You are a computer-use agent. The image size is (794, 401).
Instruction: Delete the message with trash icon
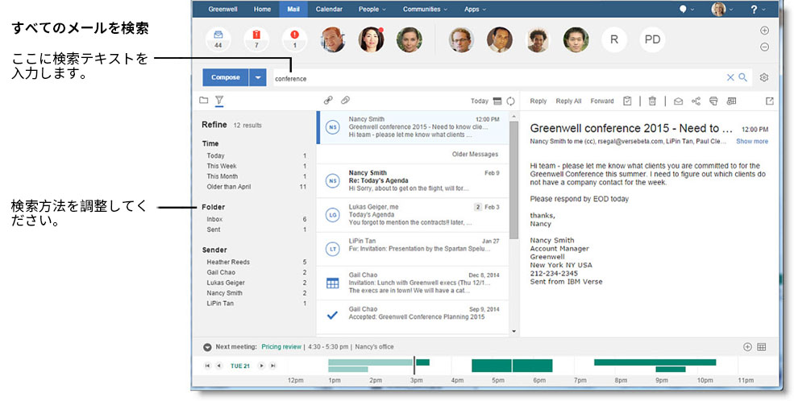click(x=652, y=101)
